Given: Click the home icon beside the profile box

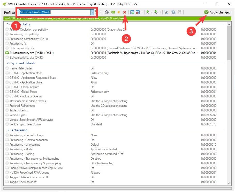Looking at the screenshot, I should (97, 12).
